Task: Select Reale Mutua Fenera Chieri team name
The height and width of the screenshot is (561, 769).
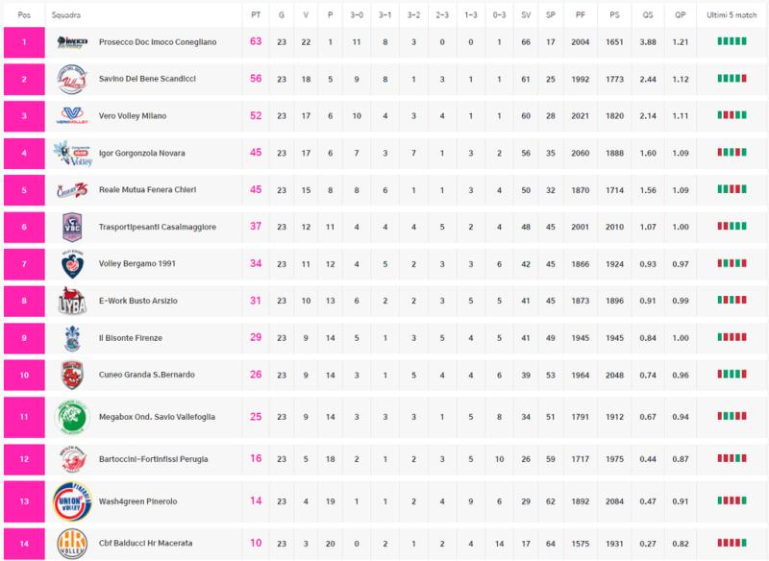Action: [x=148, y=189]
